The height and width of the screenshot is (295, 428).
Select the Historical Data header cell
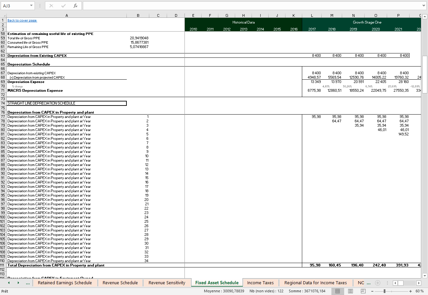tap(243, 22)
